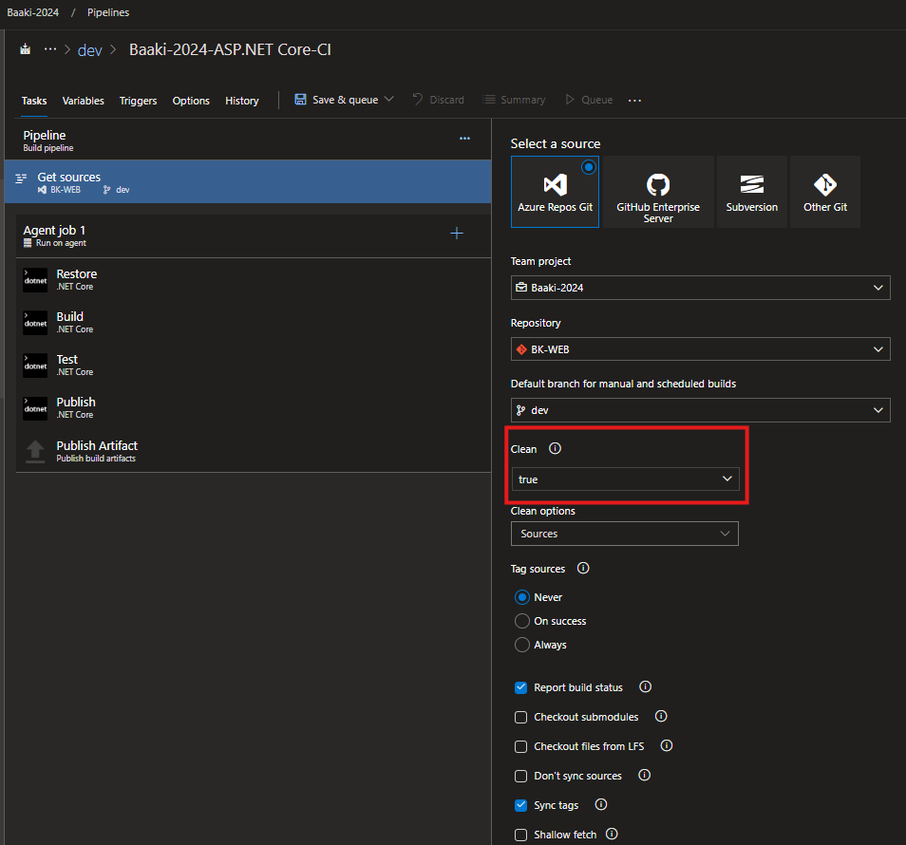Open the Clean options Sources dropdown
The width and height of the screenshot is (906, 845).
pyautogui.click(x=625, y=534)
